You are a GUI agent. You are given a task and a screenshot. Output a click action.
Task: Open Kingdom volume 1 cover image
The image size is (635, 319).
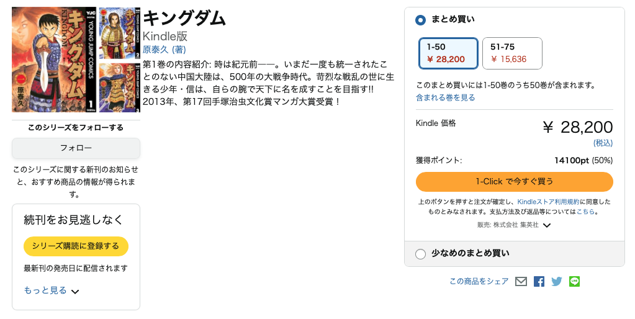pos(55,60)
